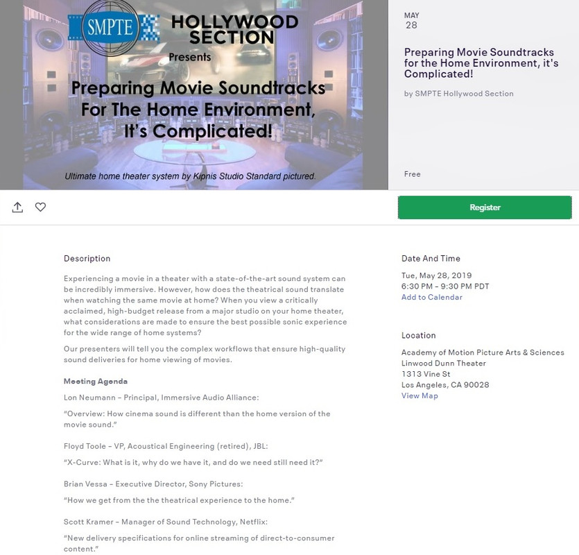Click 'Linwood Dunn Theater' venue text
The width and height of the screenshot is (579, 555).
click(444, 364)
